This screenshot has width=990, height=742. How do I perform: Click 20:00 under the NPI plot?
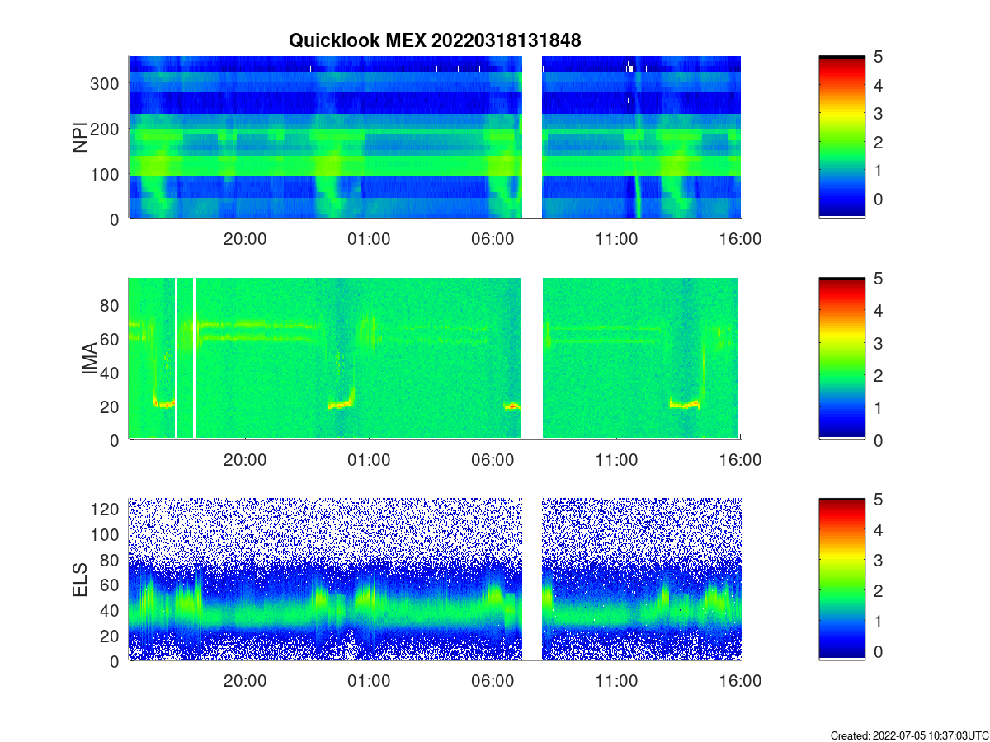[x=245, y=240]
